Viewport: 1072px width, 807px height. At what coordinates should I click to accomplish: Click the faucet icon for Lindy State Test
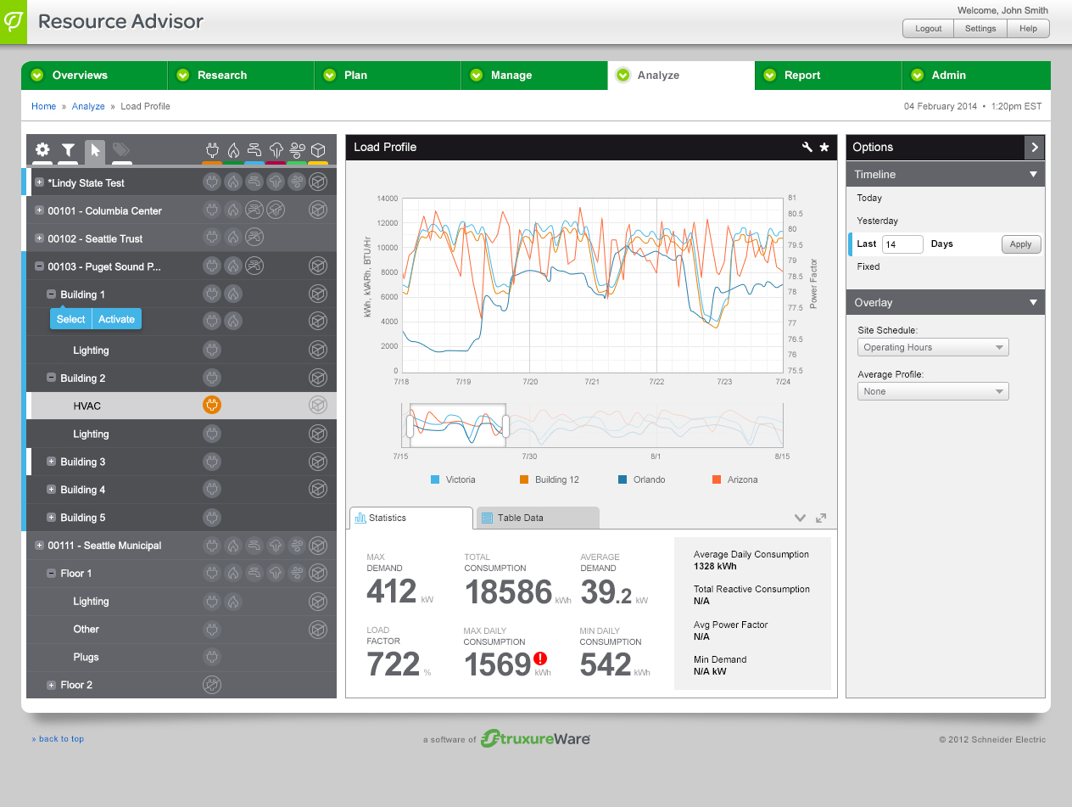click(x=254, y=182)
